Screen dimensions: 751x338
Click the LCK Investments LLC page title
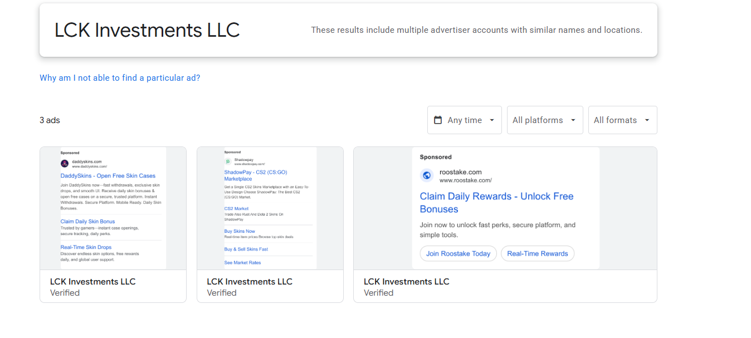(147, 30)
